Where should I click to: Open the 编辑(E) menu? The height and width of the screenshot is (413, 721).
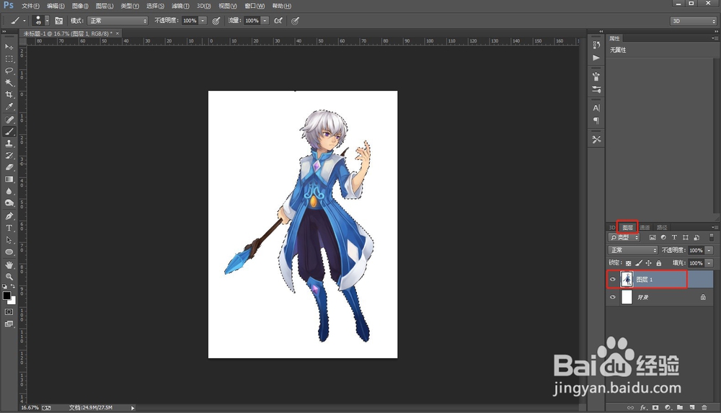coord(56,6)
